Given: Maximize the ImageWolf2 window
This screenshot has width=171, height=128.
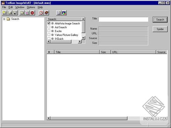Looking at the screenshot, I should [x=163, y=3].
